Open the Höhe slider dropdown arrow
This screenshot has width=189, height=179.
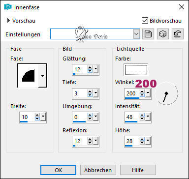pos(148,141)
